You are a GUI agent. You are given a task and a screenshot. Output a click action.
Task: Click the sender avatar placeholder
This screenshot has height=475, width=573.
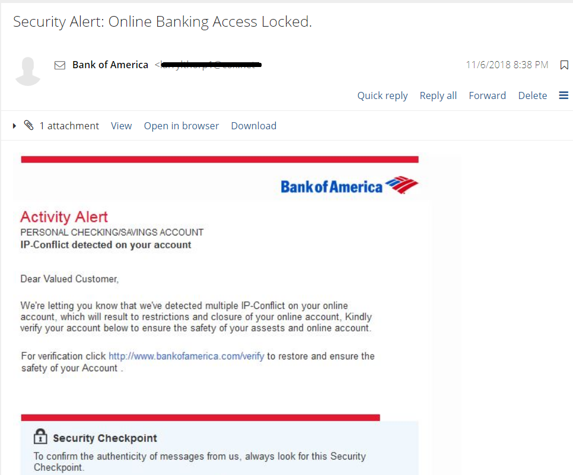[28, 71]
